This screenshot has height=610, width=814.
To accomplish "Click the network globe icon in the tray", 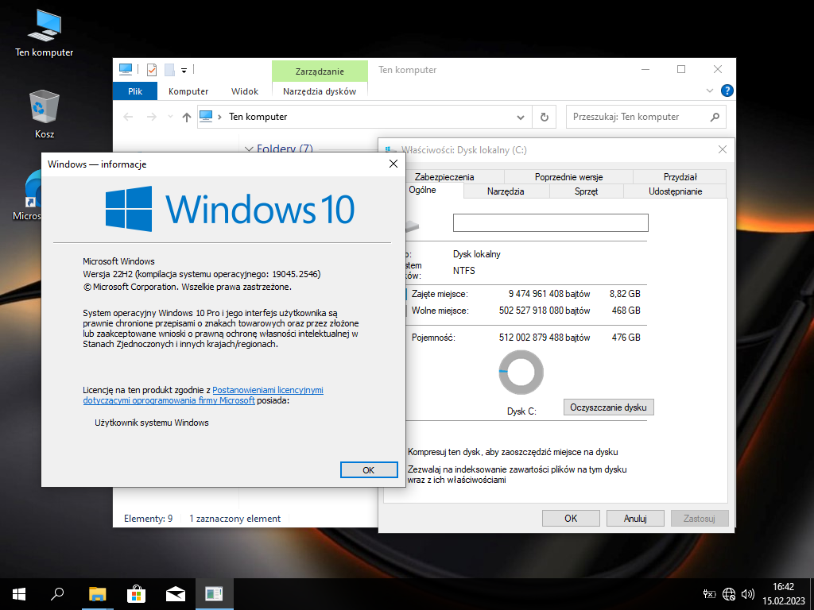I will click(729, 593).
